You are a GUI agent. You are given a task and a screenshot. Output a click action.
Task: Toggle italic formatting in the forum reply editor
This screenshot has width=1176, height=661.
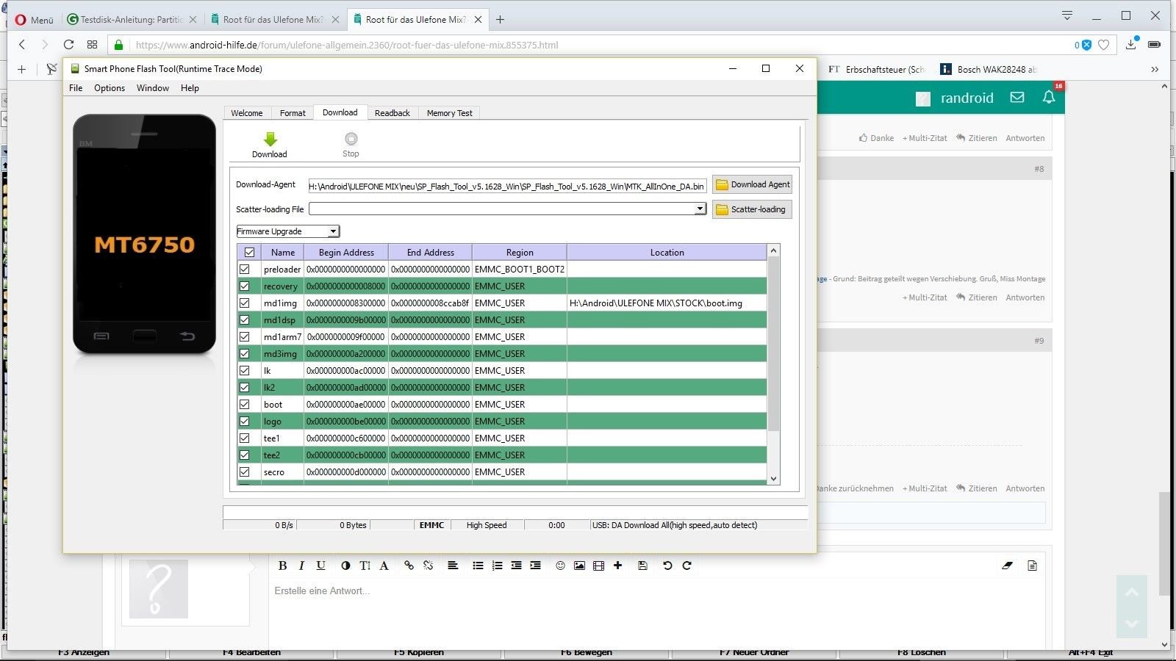[x=301, y=566]
